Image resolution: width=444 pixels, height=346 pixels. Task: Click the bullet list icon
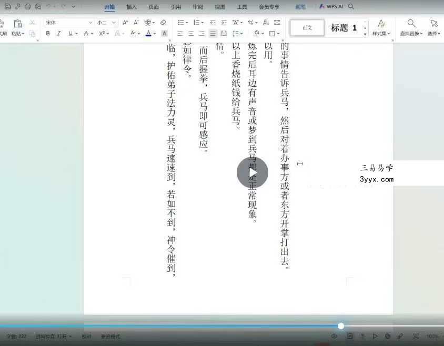(x=180, y=23)
